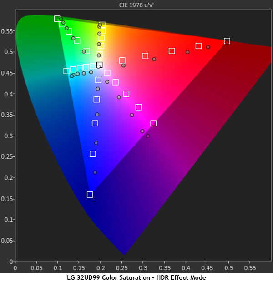This screenshot has width=273, height=282.
Task: Click y-axis label 0.2
Action: (9, 178)
